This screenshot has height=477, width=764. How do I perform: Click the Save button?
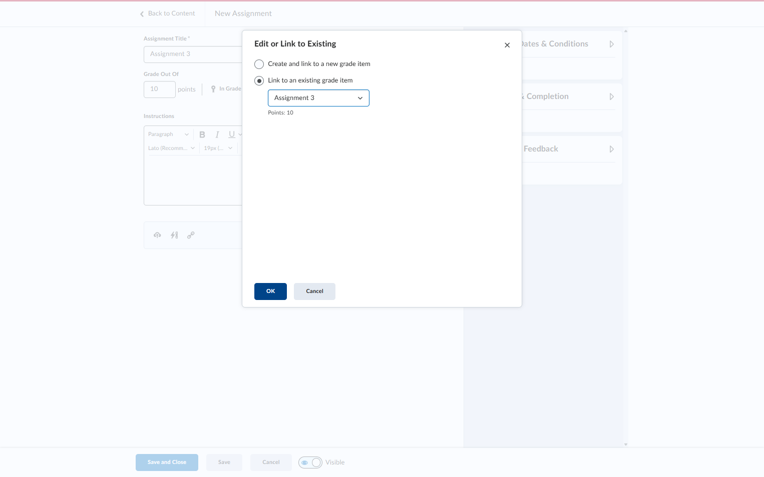pyautogui.click(x=224, y=462)
